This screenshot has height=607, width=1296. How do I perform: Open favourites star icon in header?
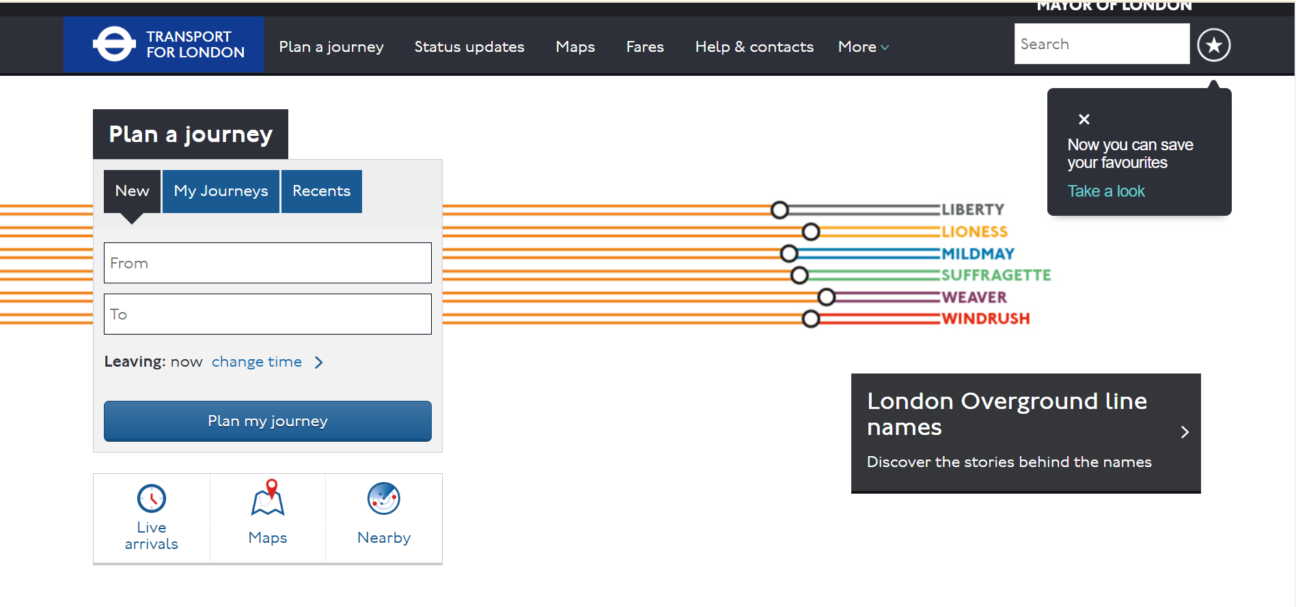[1214, 45]
